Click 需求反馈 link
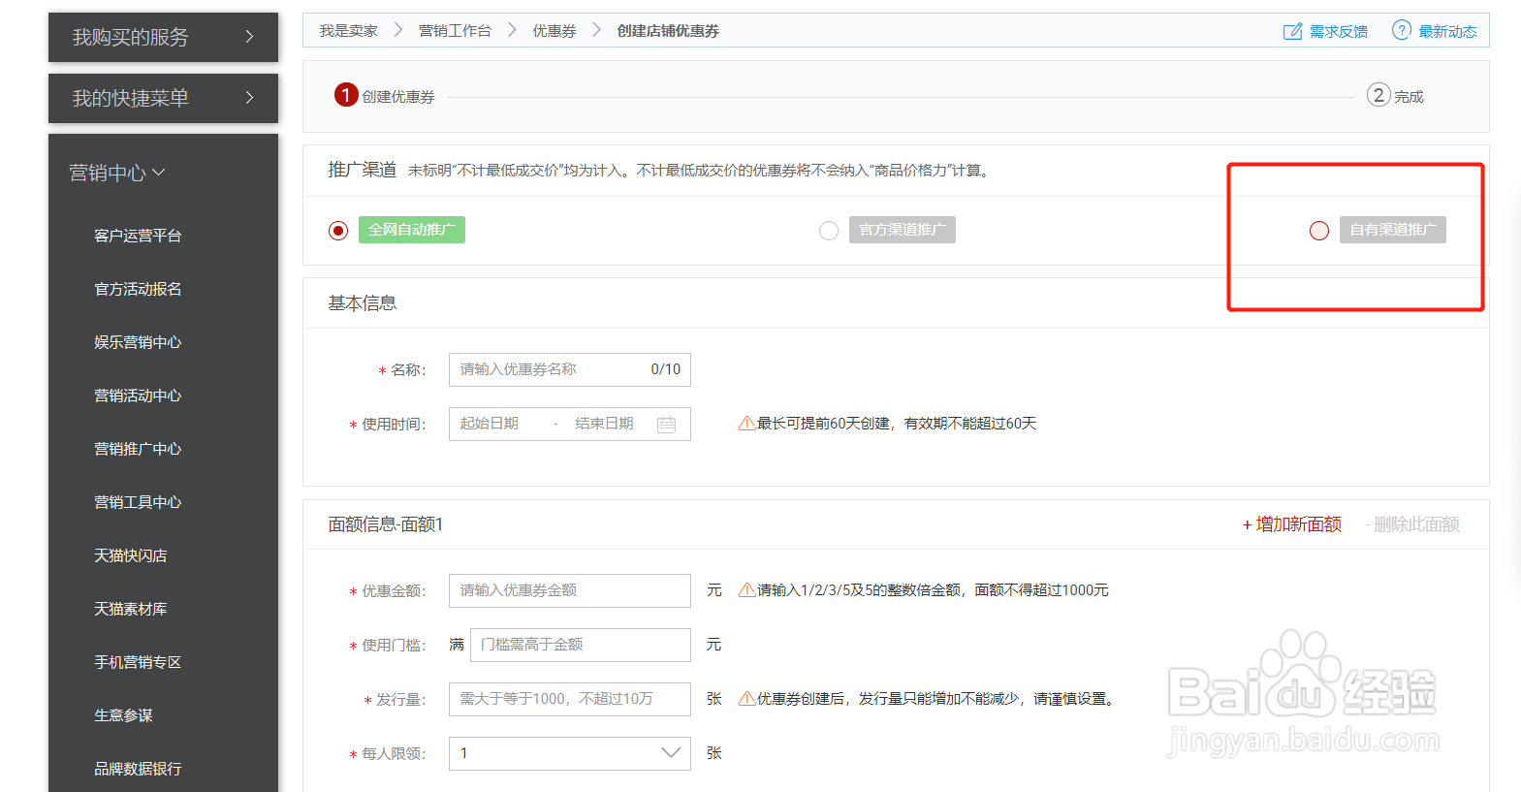The width and height of the screenshot is (1521, 792). pos(1339,32)
